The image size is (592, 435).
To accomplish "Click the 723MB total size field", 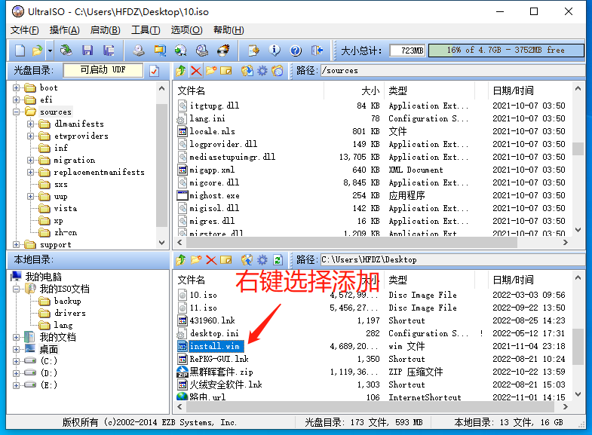I will 407,51.
